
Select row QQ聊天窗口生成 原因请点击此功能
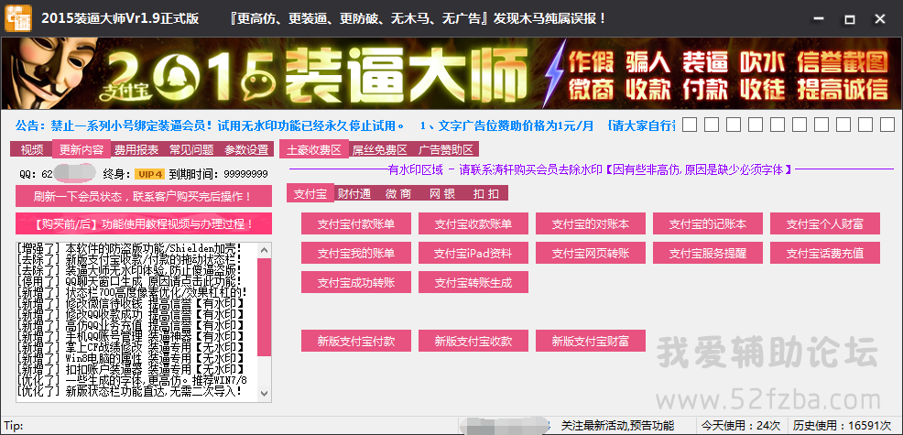[130, 281]
